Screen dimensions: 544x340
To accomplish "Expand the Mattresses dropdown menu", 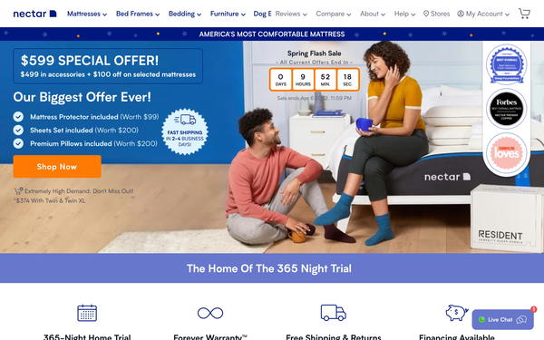I will tap(87, 14).
